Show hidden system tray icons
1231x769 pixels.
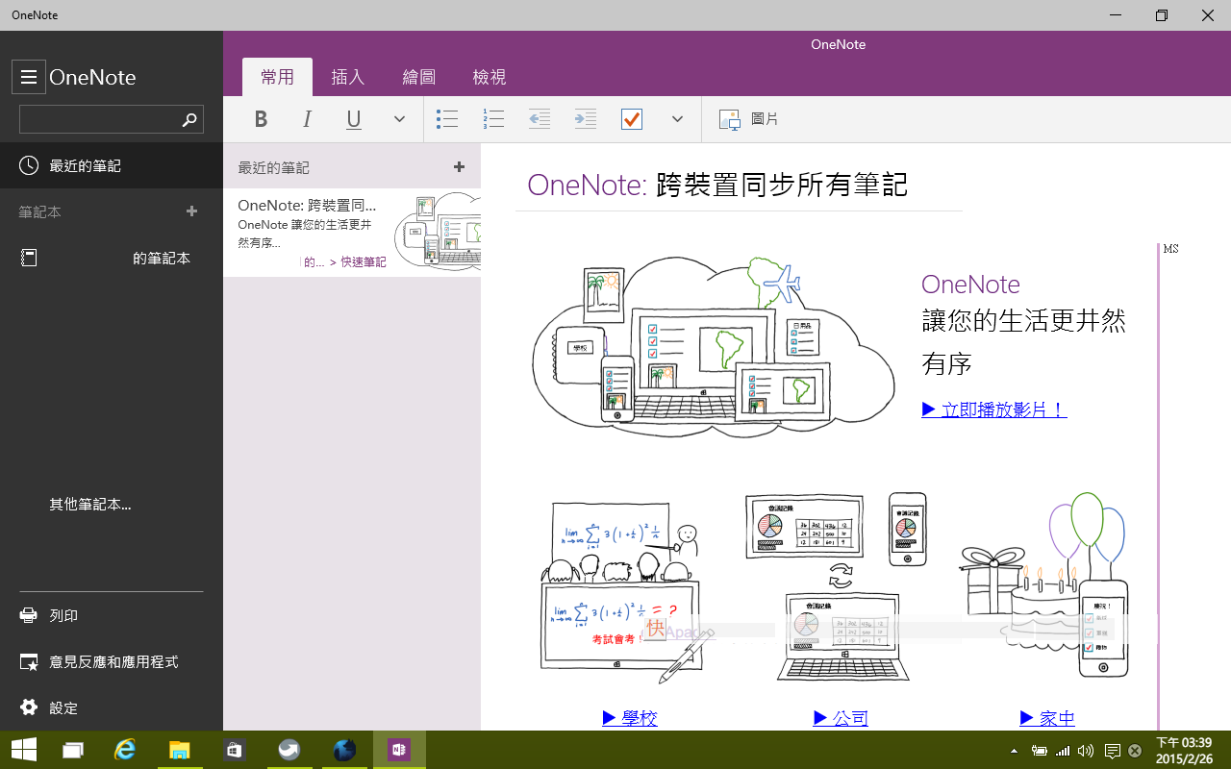pos(1014,751)
